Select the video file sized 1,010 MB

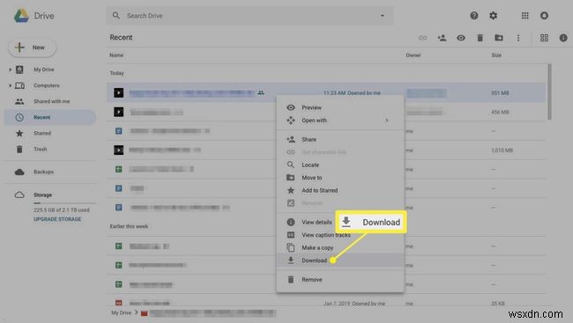(x=325, y=150)
